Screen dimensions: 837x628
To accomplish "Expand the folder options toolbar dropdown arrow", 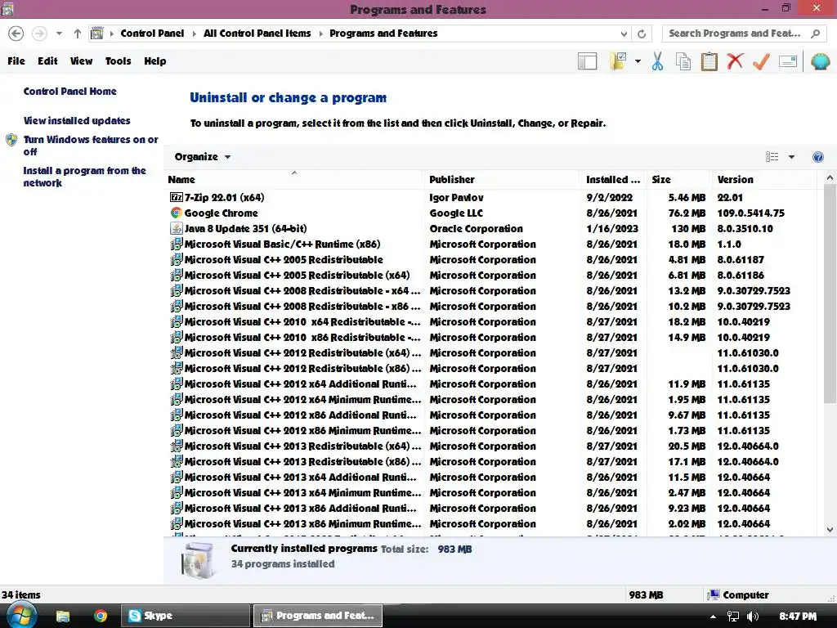I will [x=638, y=61].
